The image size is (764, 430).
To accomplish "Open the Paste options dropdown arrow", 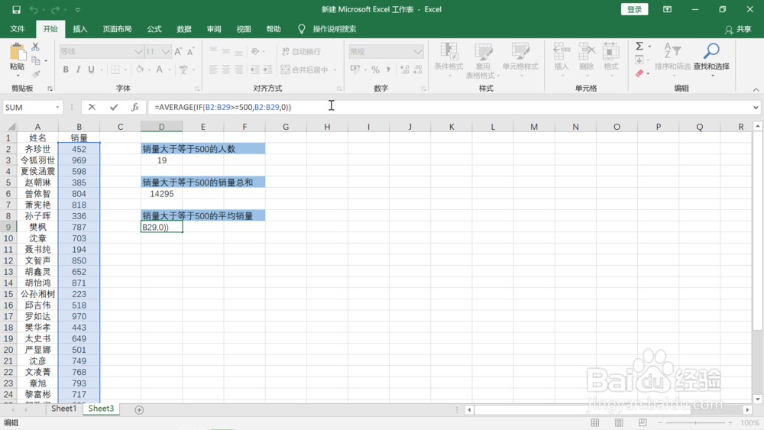I will coord(18,76).
